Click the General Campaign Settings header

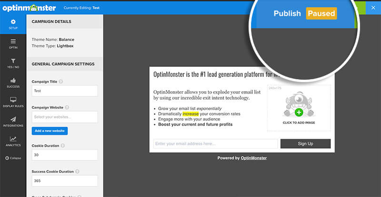click(63, 64)
